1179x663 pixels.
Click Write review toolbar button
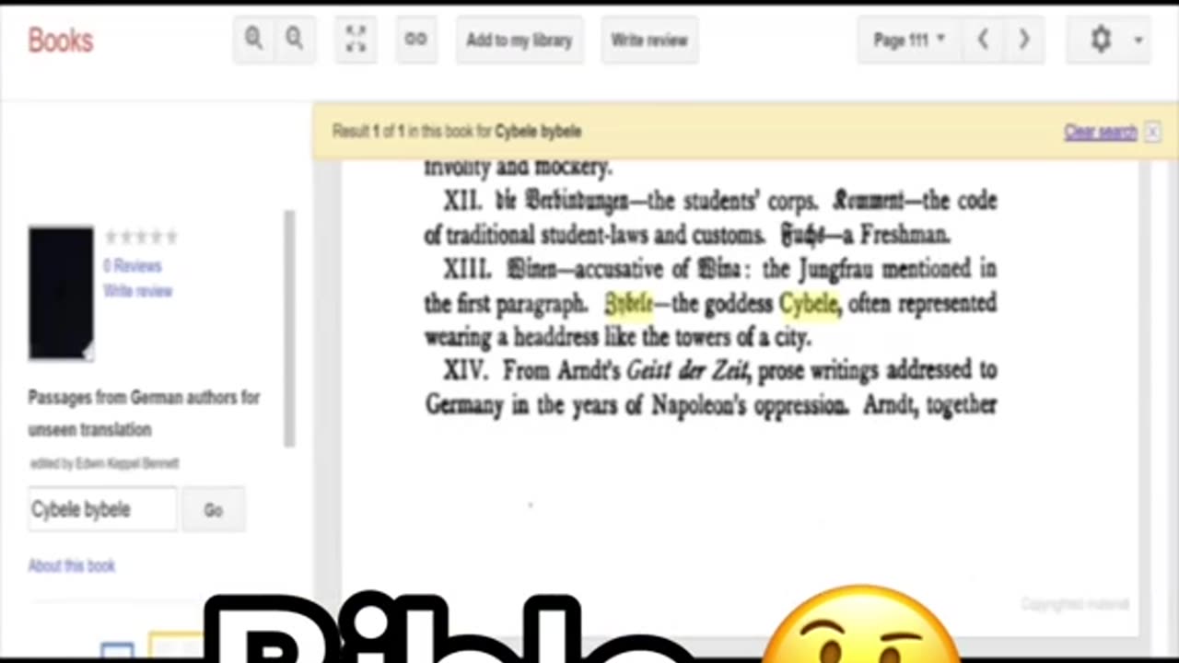click(x=649, y=40)
